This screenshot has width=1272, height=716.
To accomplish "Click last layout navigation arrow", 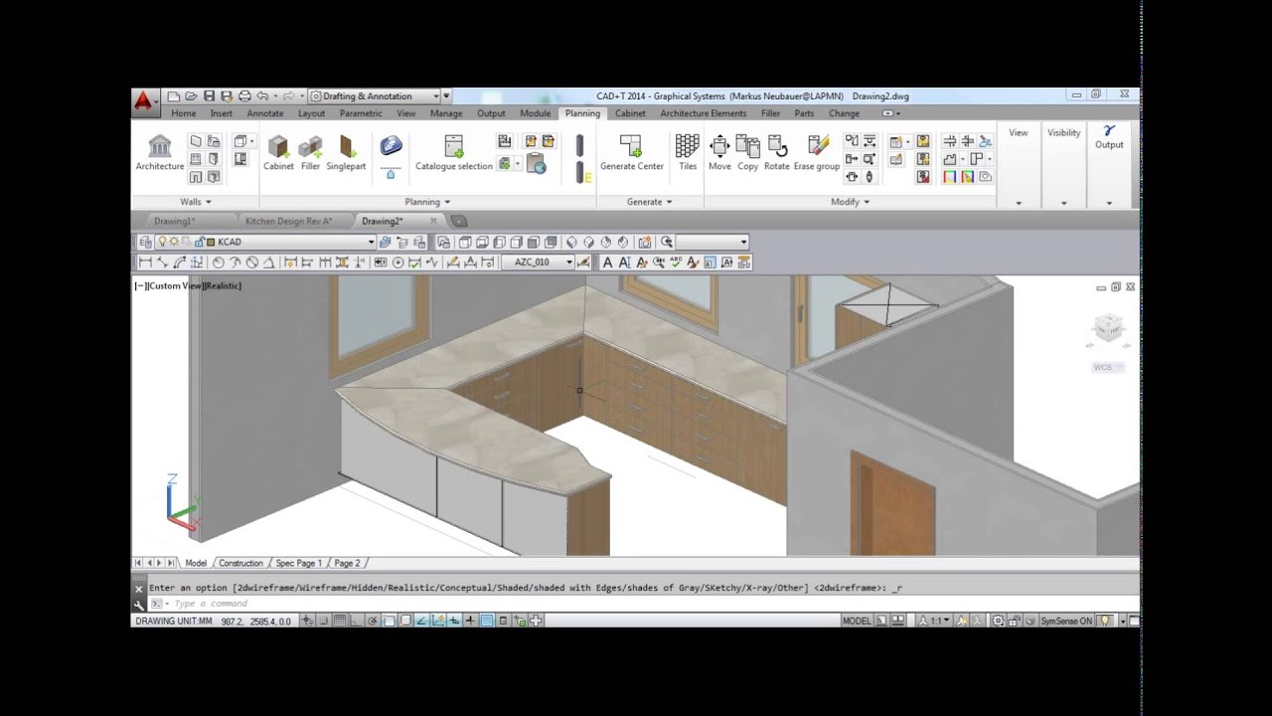I will (x=171, y=563).
